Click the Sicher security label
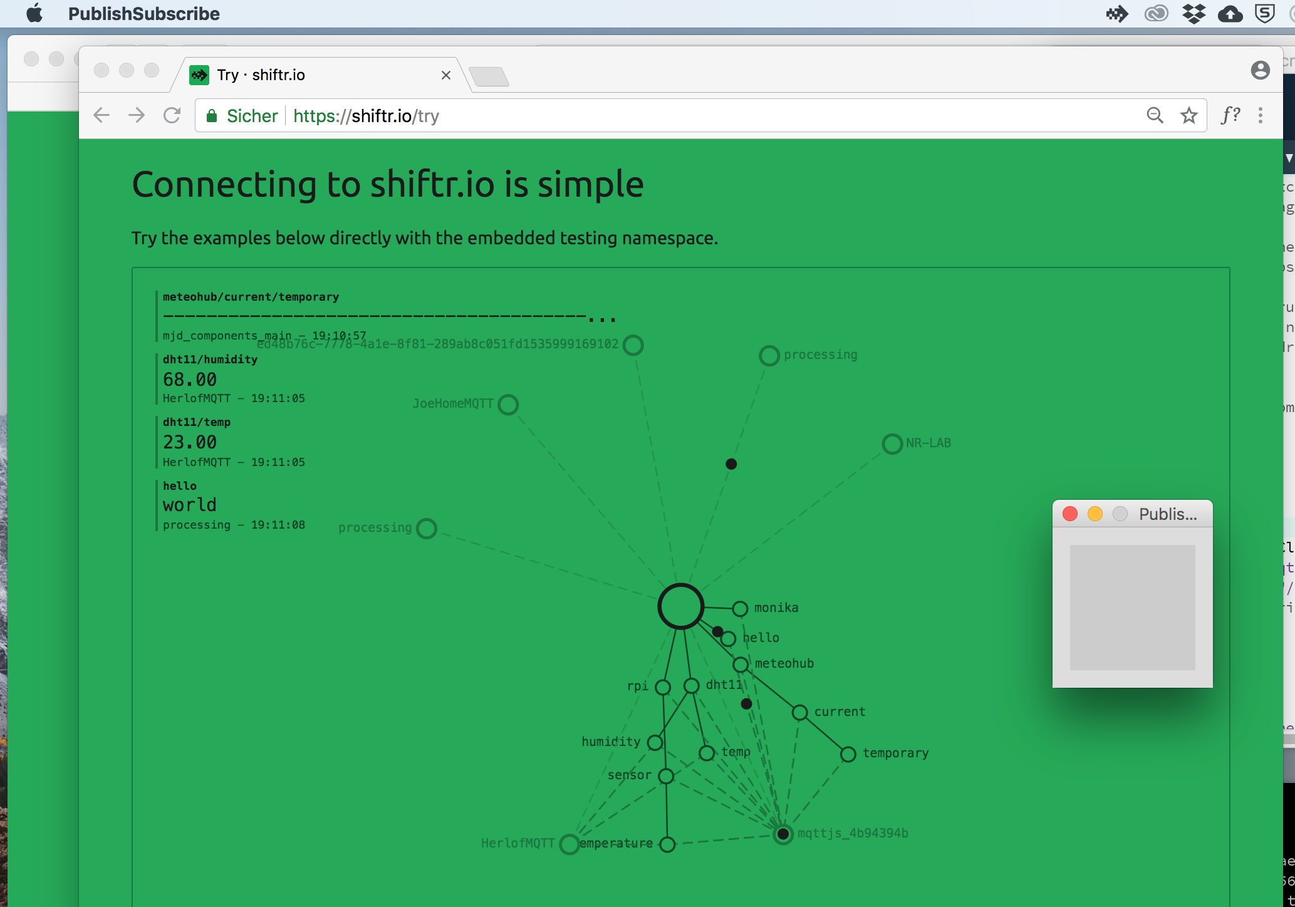Screen dimensions: 1295x907 point(252,116)
